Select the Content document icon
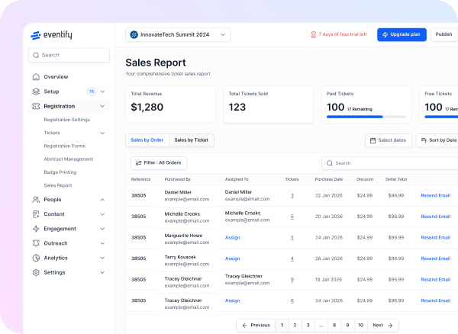Viewport: 458px width, 334px height. 36,214
